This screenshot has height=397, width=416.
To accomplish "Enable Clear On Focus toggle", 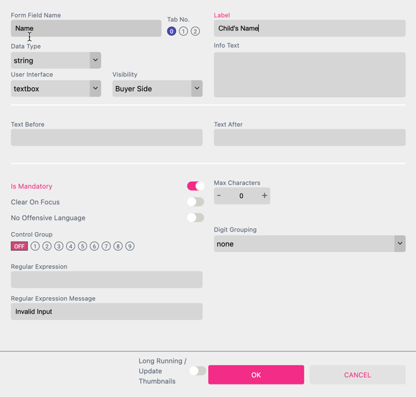I will tap(195, 202).
